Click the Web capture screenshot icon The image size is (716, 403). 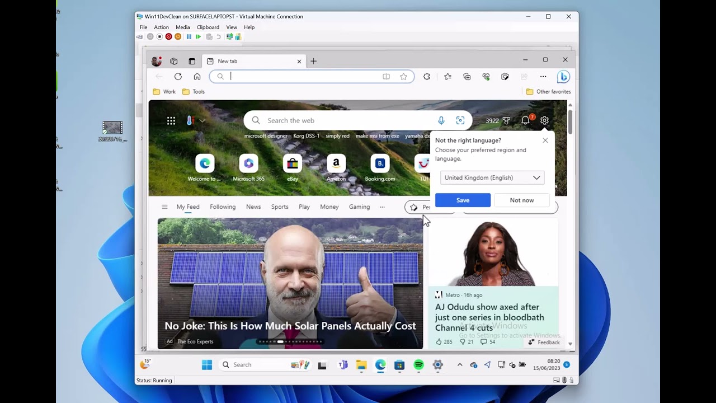coord(505,77)
